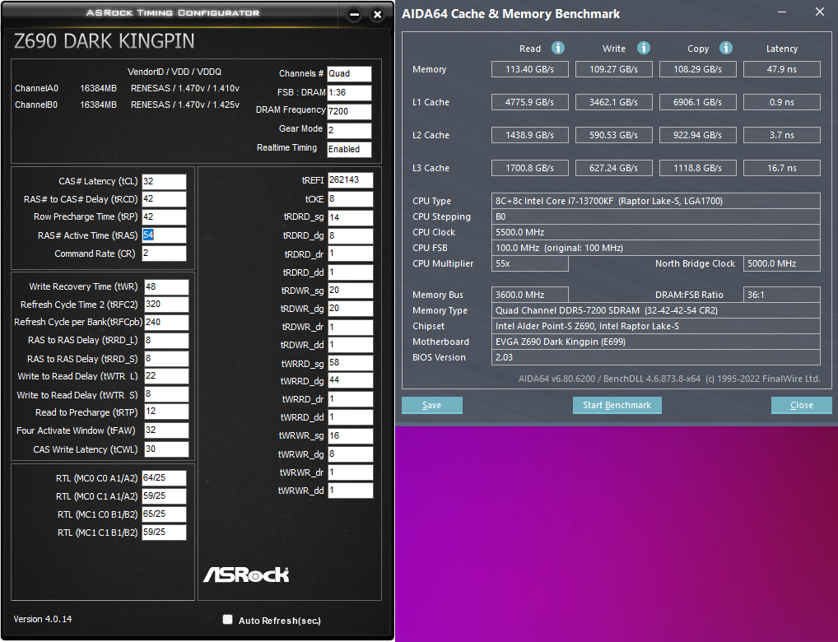838x642 pixels.
Task: Close the ASRock Timing Configurator window
Action: pos(377,15)
